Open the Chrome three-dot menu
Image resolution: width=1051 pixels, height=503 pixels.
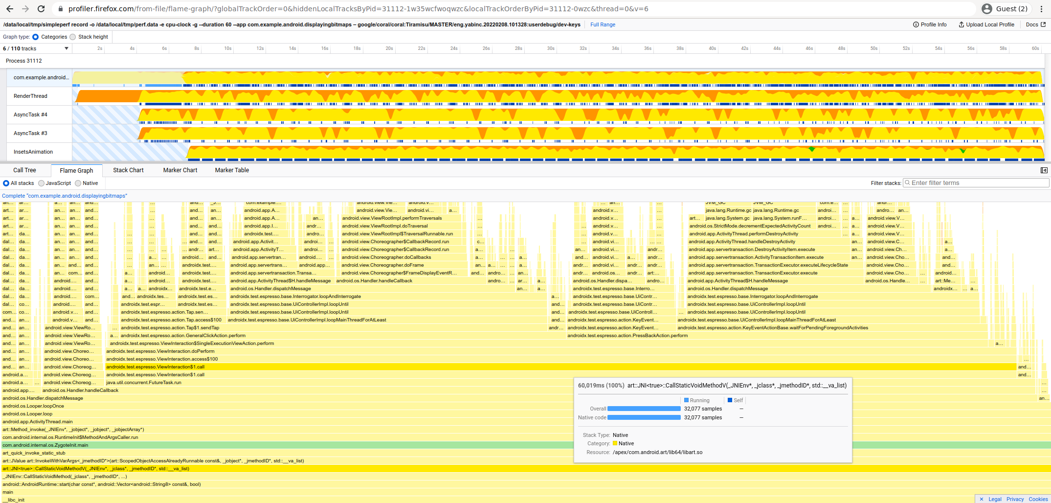[x=1041, y=9]
